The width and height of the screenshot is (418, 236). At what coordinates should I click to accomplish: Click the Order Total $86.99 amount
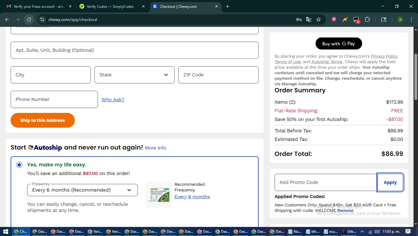click(392, 154)
